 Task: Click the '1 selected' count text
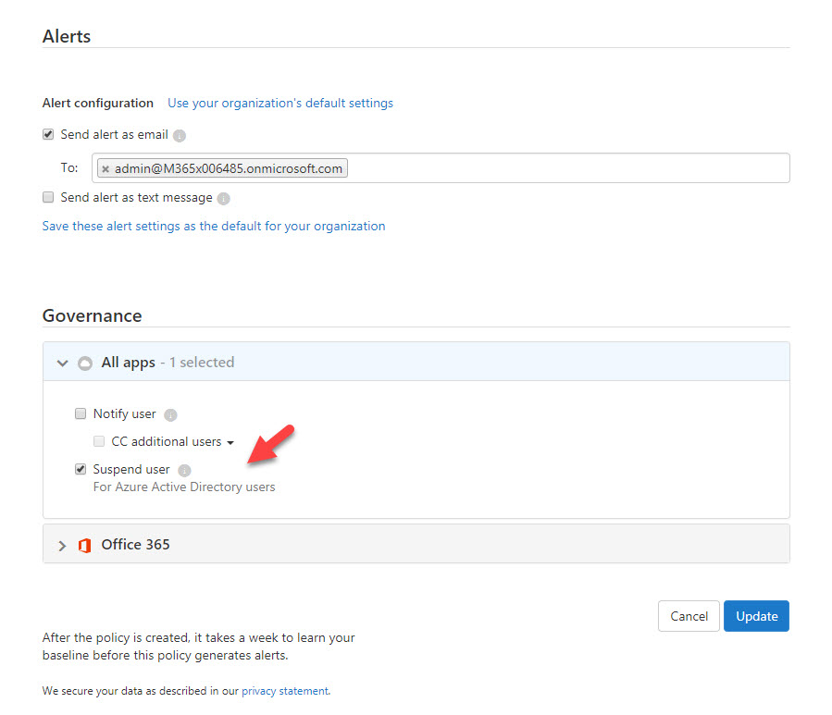tap(202, 363)
